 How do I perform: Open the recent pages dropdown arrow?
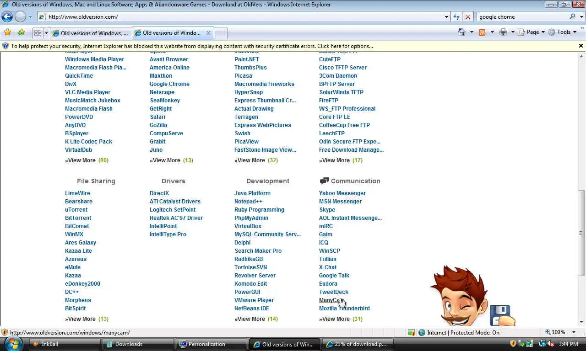tap(30, 17)
